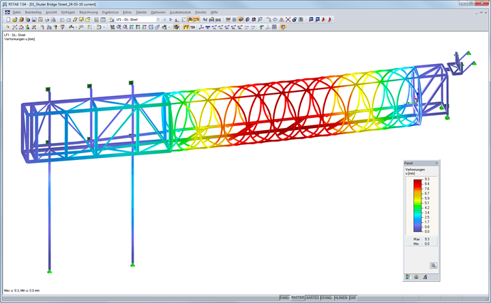491x303 pixels.
Task: Open the Hilfe menu
Action: pyautogui.click(x=214, y=12)
